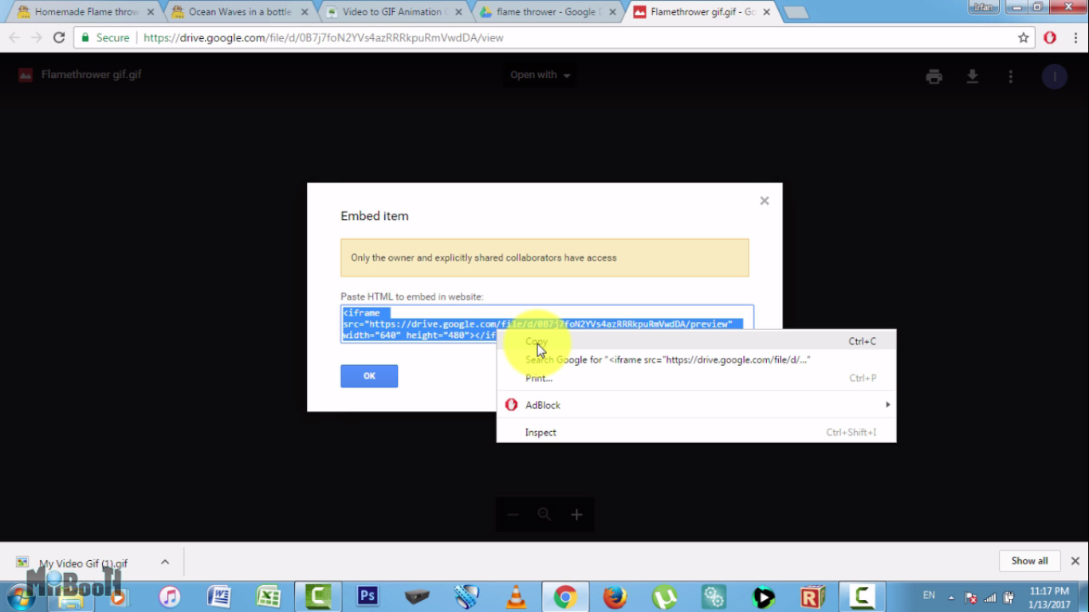
Task: Open a new browser tab
Action: [795, 13]
